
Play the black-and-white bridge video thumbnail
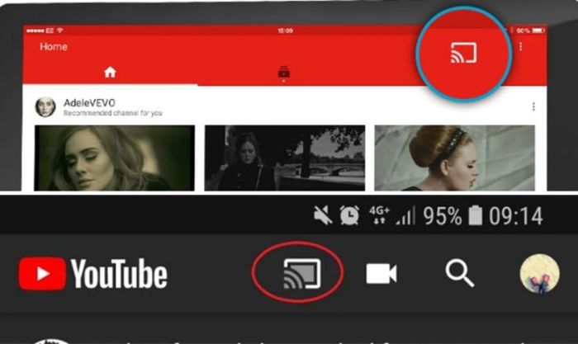point(285,158)
